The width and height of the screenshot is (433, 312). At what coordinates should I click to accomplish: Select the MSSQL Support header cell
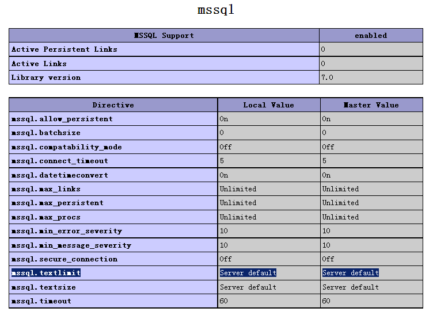pyautogui.click(x=164, y=36)
